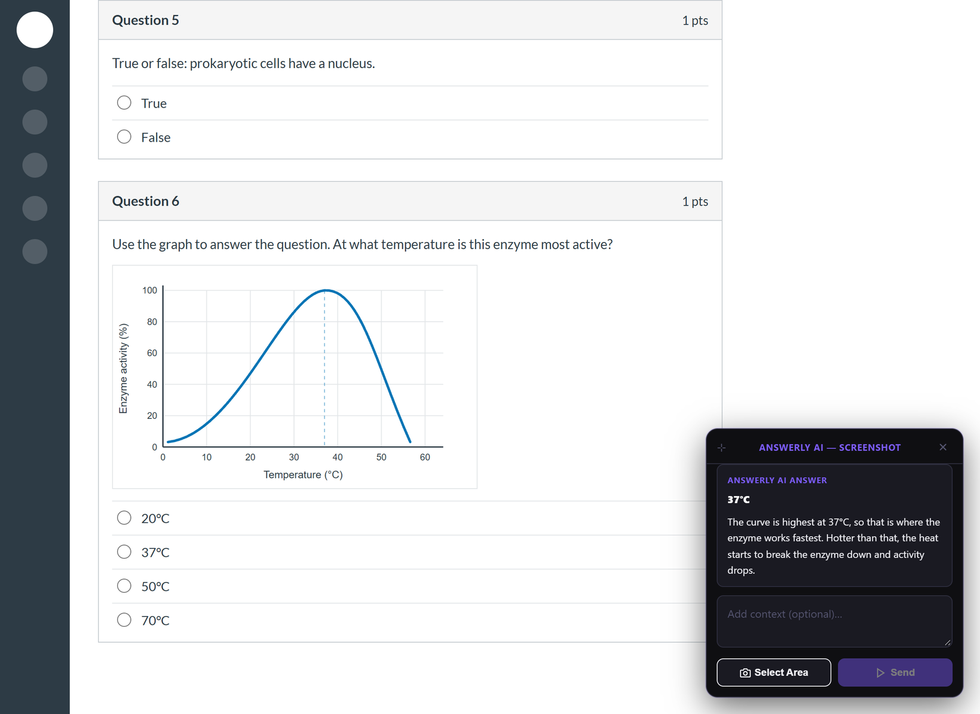Click the move handle icon in Answerly panel header

[x=722, y=448]
